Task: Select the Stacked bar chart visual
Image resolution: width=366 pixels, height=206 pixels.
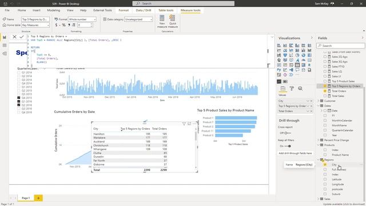Action: pyautogui.click(x=279, y=45)
